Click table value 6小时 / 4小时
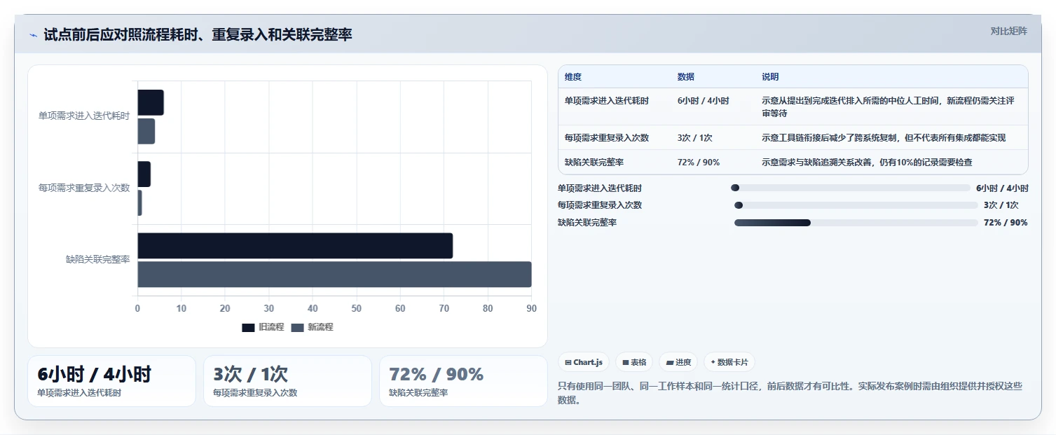This screenshot has width=1056, height=435. (704, 101)
